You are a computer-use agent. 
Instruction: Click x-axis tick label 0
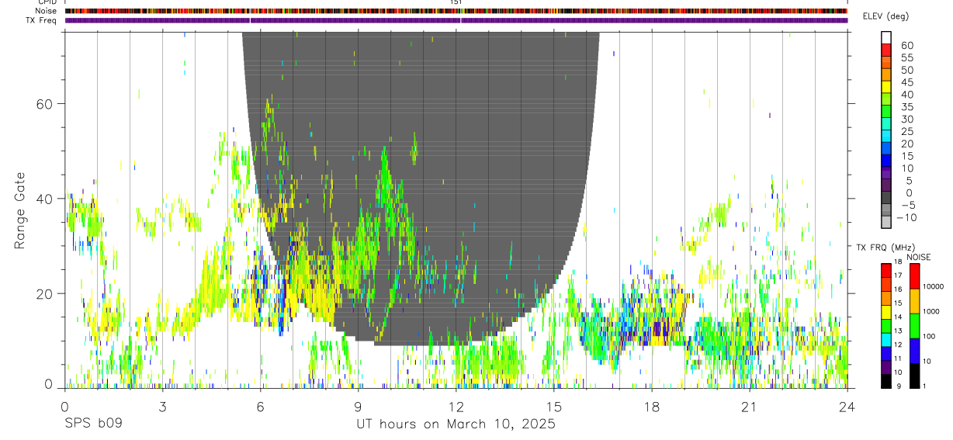64,407
